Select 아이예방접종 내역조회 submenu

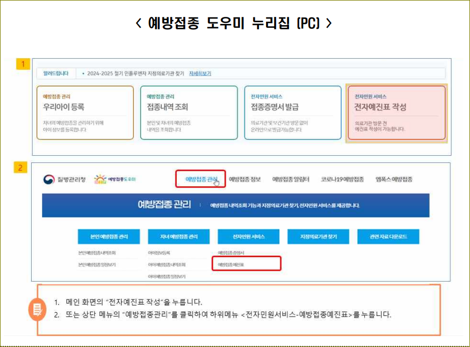tap(167, 265)
